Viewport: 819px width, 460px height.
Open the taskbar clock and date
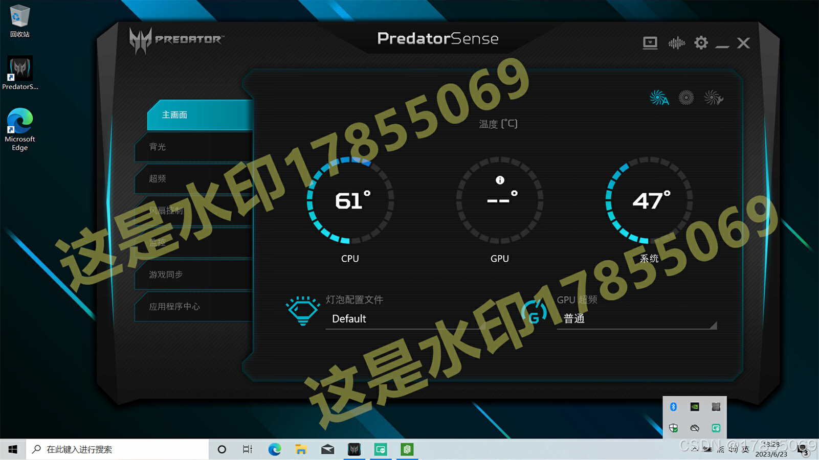(x=771, y=449)
